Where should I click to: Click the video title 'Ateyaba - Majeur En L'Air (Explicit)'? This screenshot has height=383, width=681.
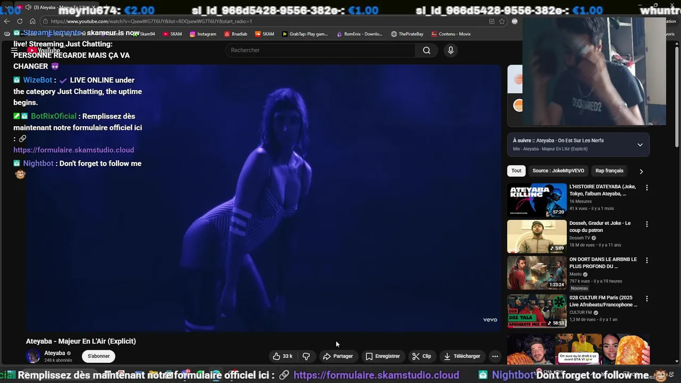(81, 341)
